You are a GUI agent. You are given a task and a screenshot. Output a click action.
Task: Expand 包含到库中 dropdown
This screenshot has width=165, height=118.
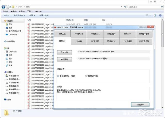click(x=19, y=15)
